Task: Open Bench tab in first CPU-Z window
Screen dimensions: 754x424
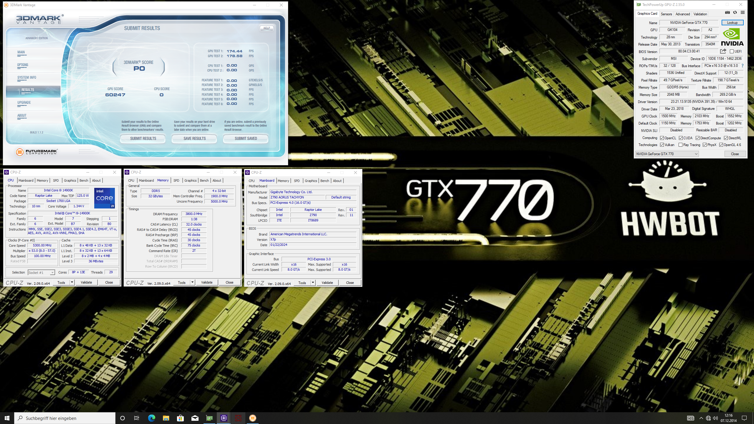Action: (84, 180)
